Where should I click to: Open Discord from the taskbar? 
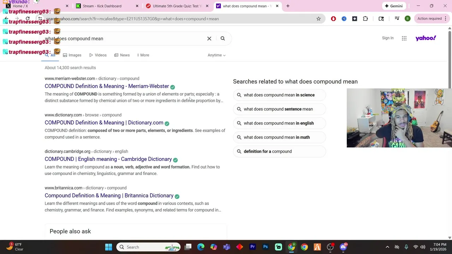pos(343,247)
